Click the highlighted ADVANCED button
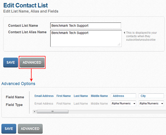Image resolution: width=166 pixels, height=135 pixels. tap(32, 62)
